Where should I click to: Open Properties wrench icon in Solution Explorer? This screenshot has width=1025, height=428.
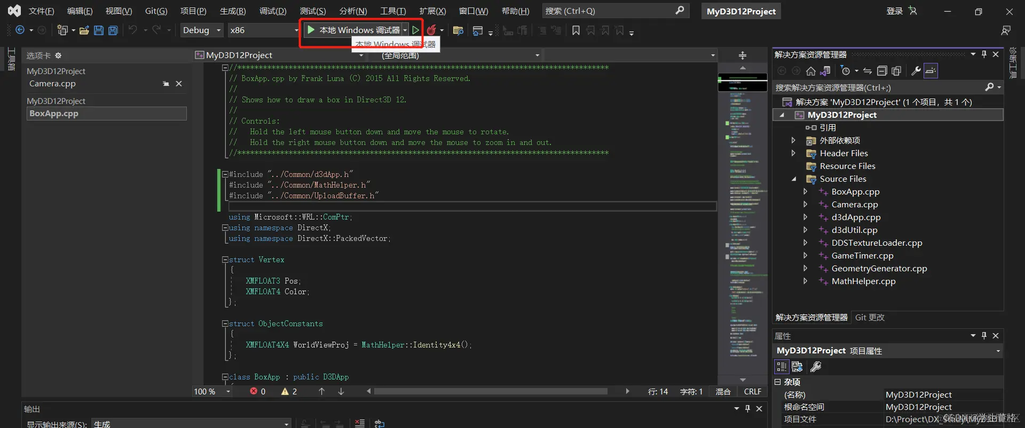(916, 71)
